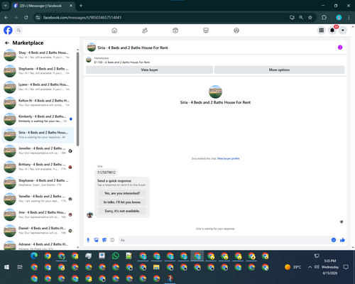Open the first Stephanie conversation
The image size is (355, 284).
pos(38,71)
